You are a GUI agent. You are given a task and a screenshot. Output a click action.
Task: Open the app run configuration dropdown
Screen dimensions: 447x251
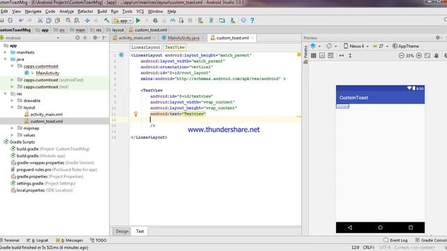123,20
